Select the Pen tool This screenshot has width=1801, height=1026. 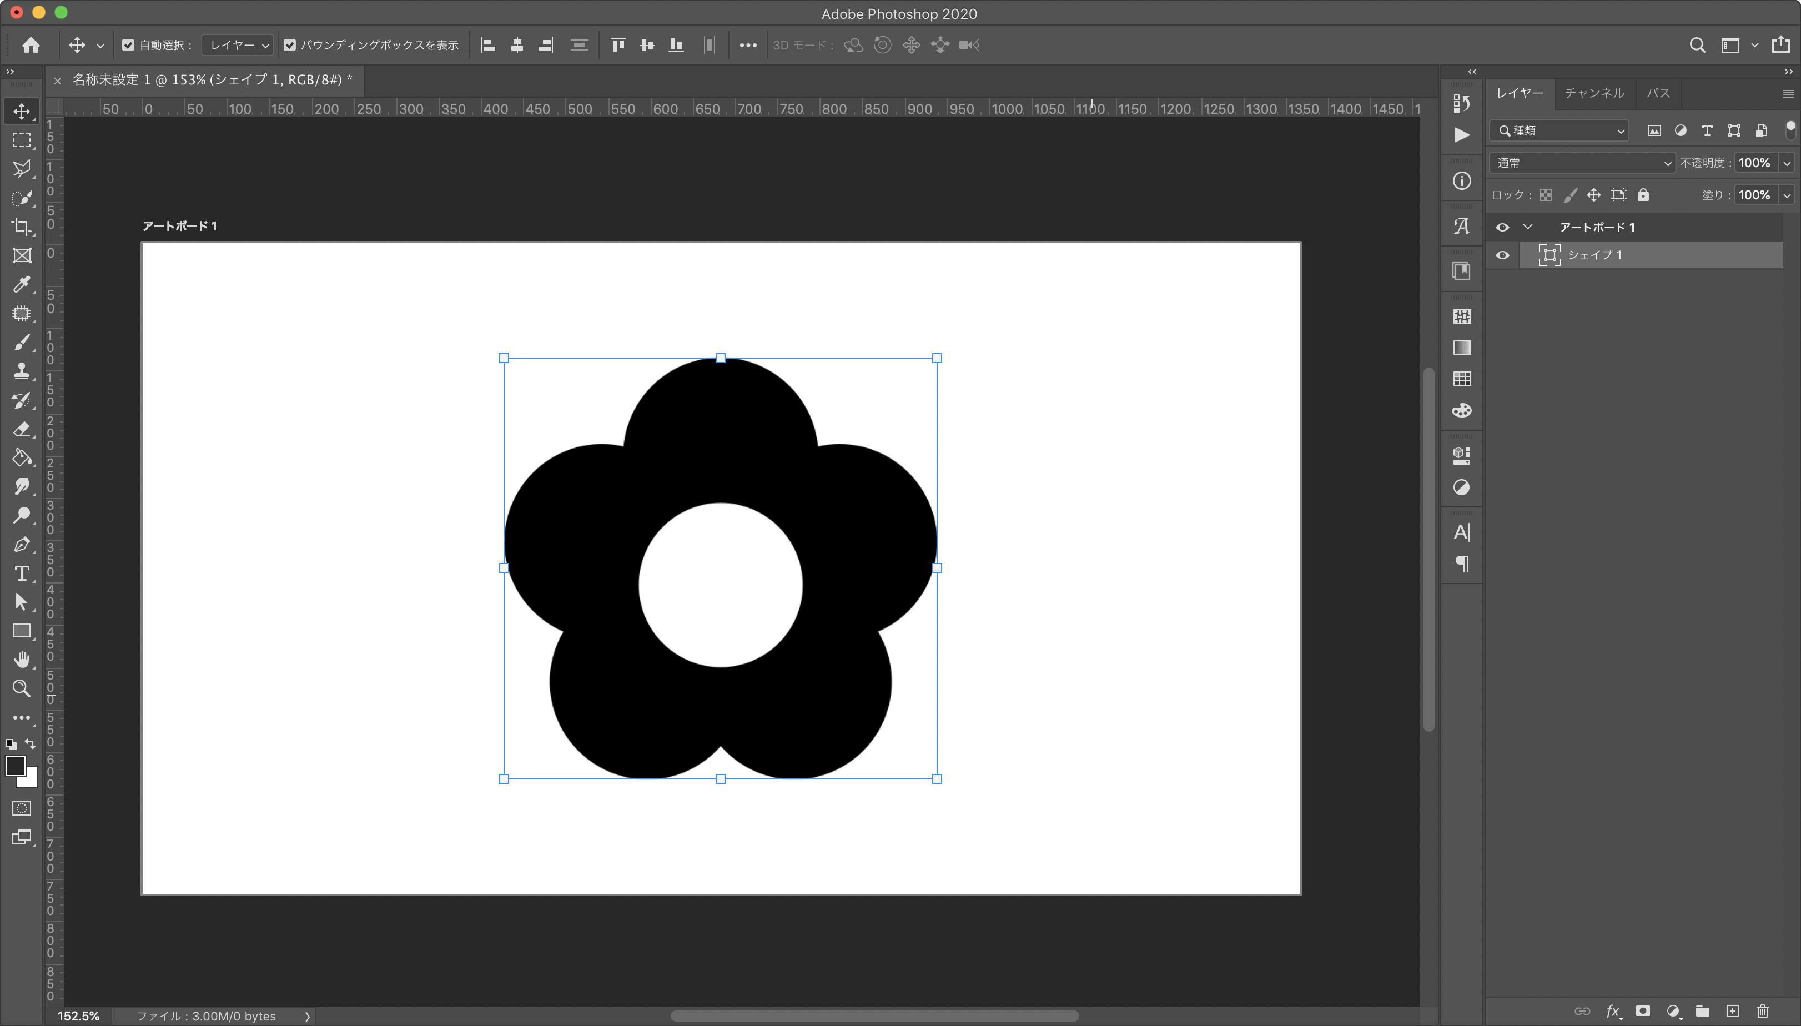[x=21, y=545]
